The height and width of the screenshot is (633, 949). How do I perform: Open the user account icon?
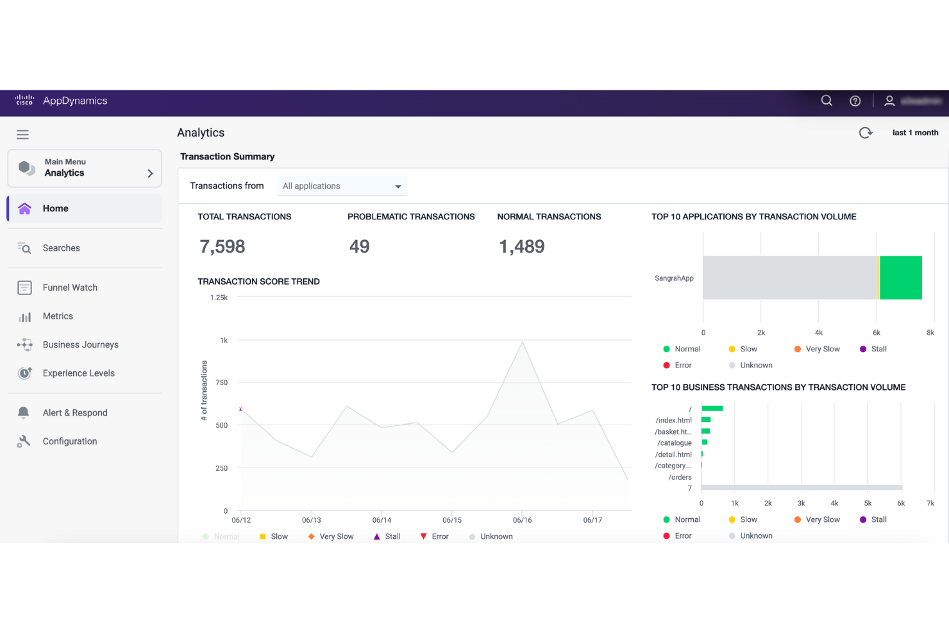pyautogui.click(x=889, y=101)
